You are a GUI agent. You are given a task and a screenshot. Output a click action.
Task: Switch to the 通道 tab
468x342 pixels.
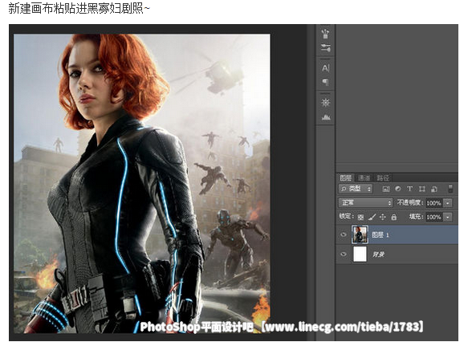point(364,178)
